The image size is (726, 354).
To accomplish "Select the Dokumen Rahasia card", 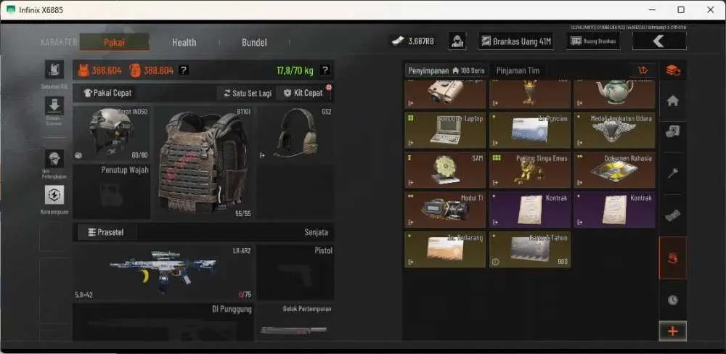I will point(614,170).
